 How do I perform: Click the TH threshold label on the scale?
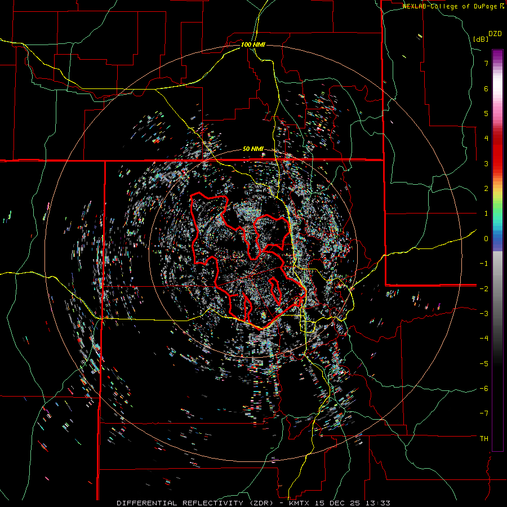[x=484, y=439]
